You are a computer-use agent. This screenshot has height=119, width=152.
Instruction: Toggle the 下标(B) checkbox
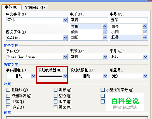click(8, 107)
